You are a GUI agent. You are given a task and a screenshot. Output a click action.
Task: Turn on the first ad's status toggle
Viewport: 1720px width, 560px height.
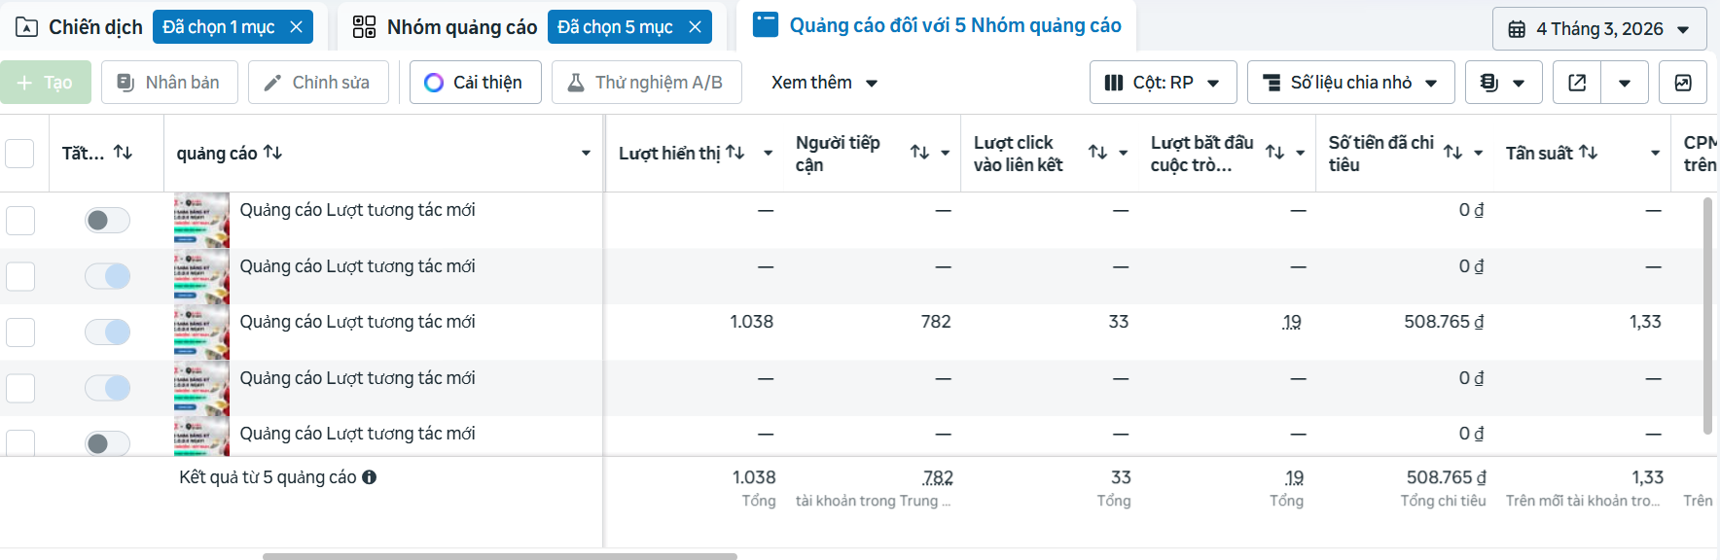[x=107, y=221]
